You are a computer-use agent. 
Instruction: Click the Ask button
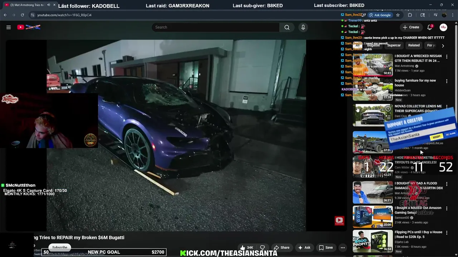pyautogui.click(x=304, y=247)
